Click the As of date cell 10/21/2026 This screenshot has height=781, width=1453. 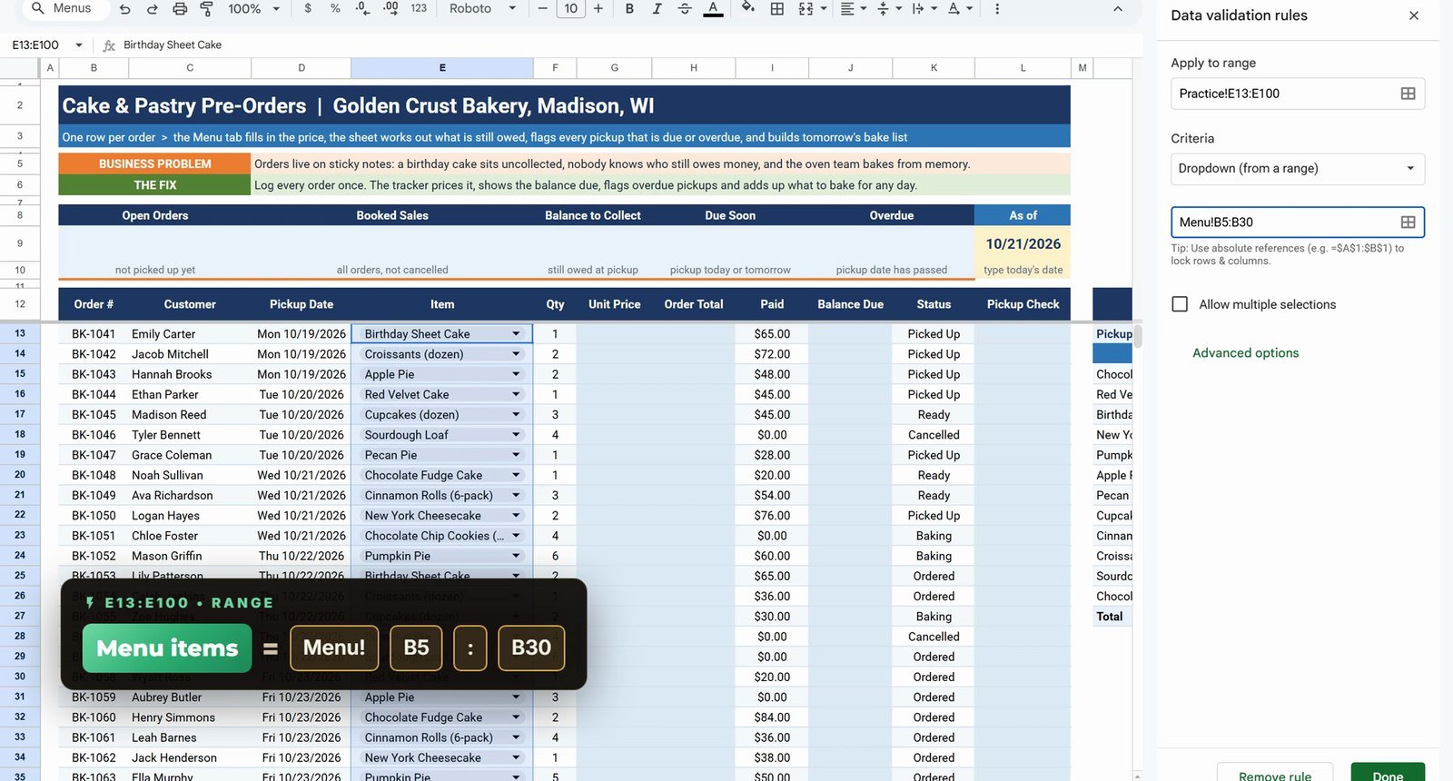[x=1023, y=243]
